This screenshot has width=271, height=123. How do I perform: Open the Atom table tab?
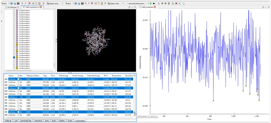47,120
